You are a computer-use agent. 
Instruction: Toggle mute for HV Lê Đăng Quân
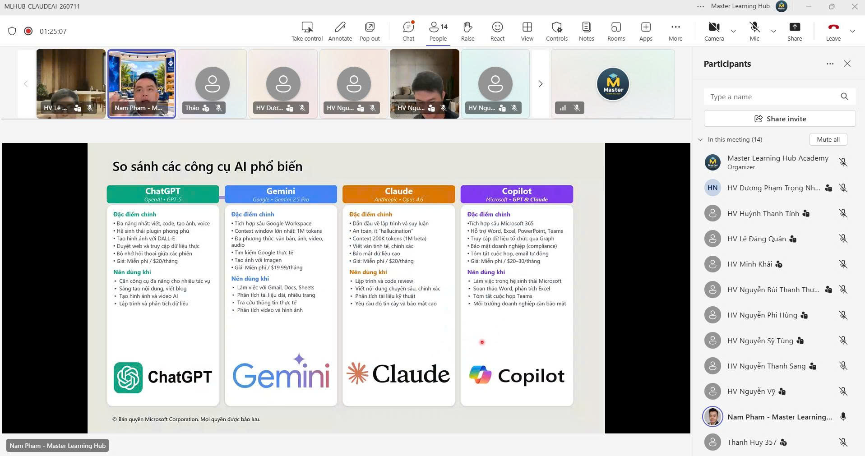pyautogui.click(x=843, y=239)
